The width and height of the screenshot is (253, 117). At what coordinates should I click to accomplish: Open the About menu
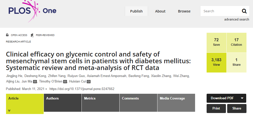[160, 11]
